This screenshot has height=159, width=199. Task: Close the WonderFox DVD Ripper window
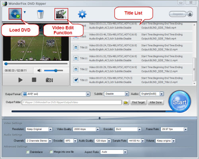[191, 2]
